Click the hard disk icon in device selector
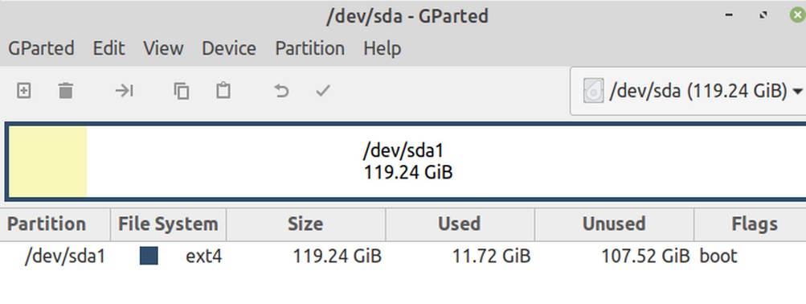Image resolution: width=806 pixels, height=304 pixels. [593, 91]
